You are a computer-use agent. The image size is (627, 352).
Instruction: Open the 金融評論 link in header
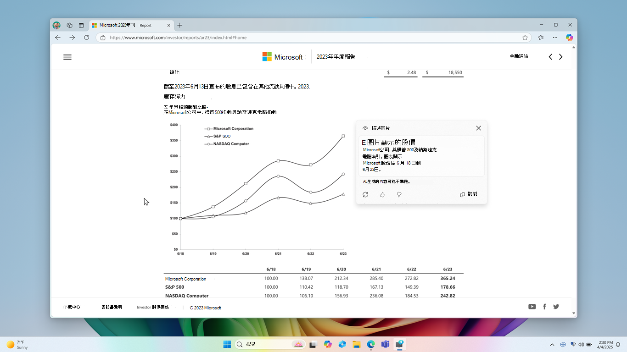pyautogui.click(x=519, y=56)
